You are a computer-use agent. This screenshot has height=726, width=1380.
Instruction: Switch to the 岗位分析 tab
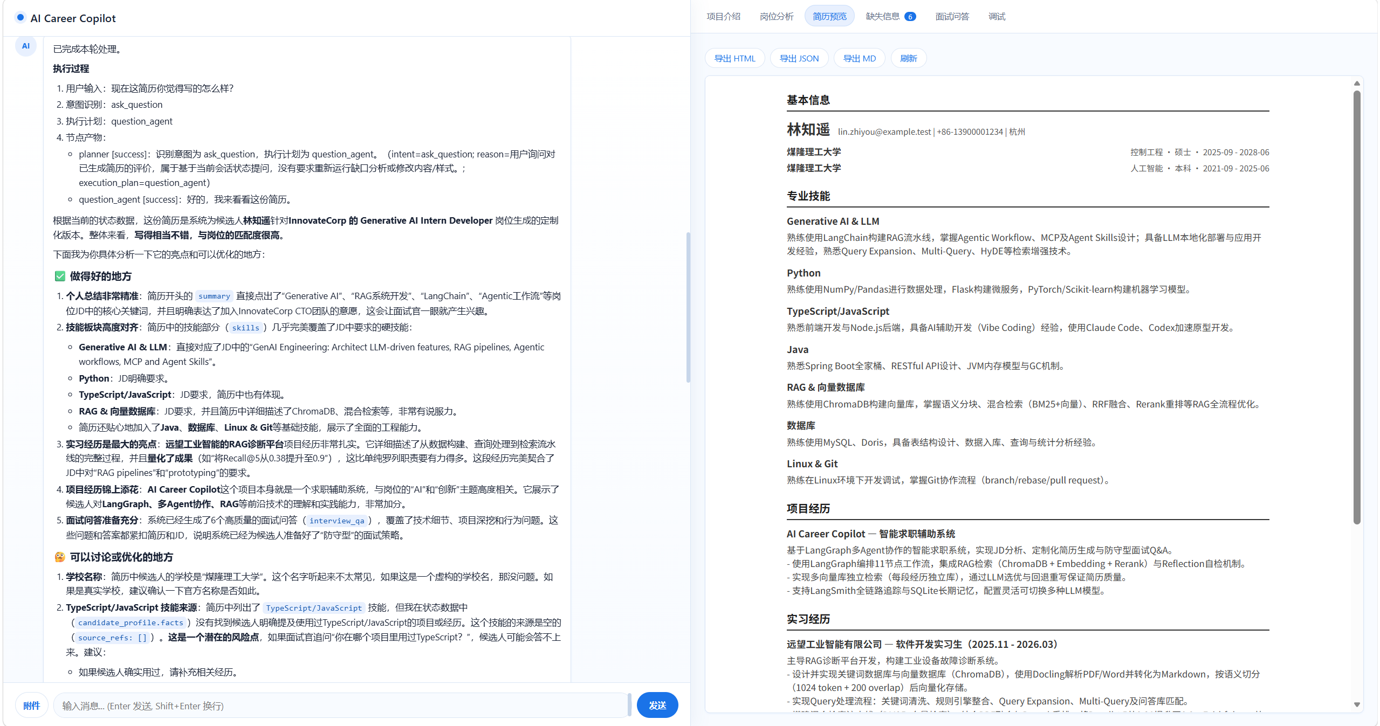coord(777,17)
